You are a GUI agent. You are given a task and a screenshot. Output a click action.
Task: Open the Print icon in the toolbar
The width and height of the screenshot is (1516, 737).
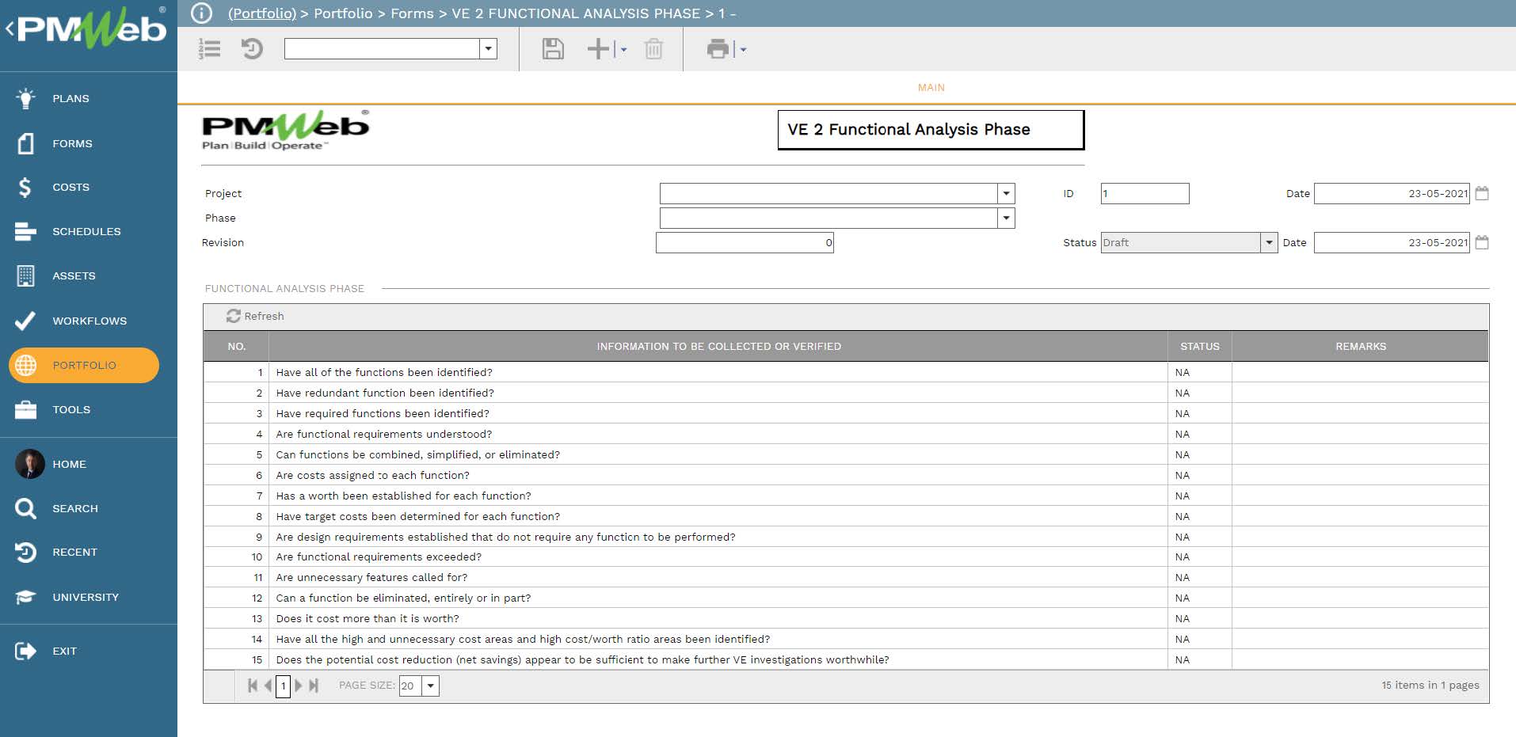pyautogui.click(x=718, y=48)
